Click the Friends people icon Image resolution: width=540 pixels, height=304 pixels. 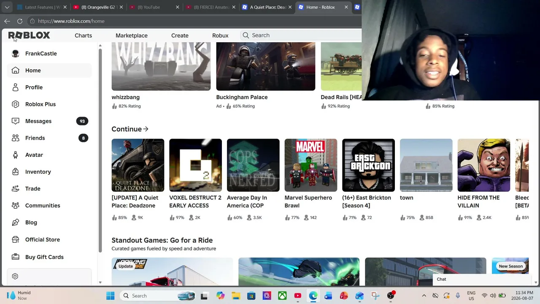(x=16, y=138)
